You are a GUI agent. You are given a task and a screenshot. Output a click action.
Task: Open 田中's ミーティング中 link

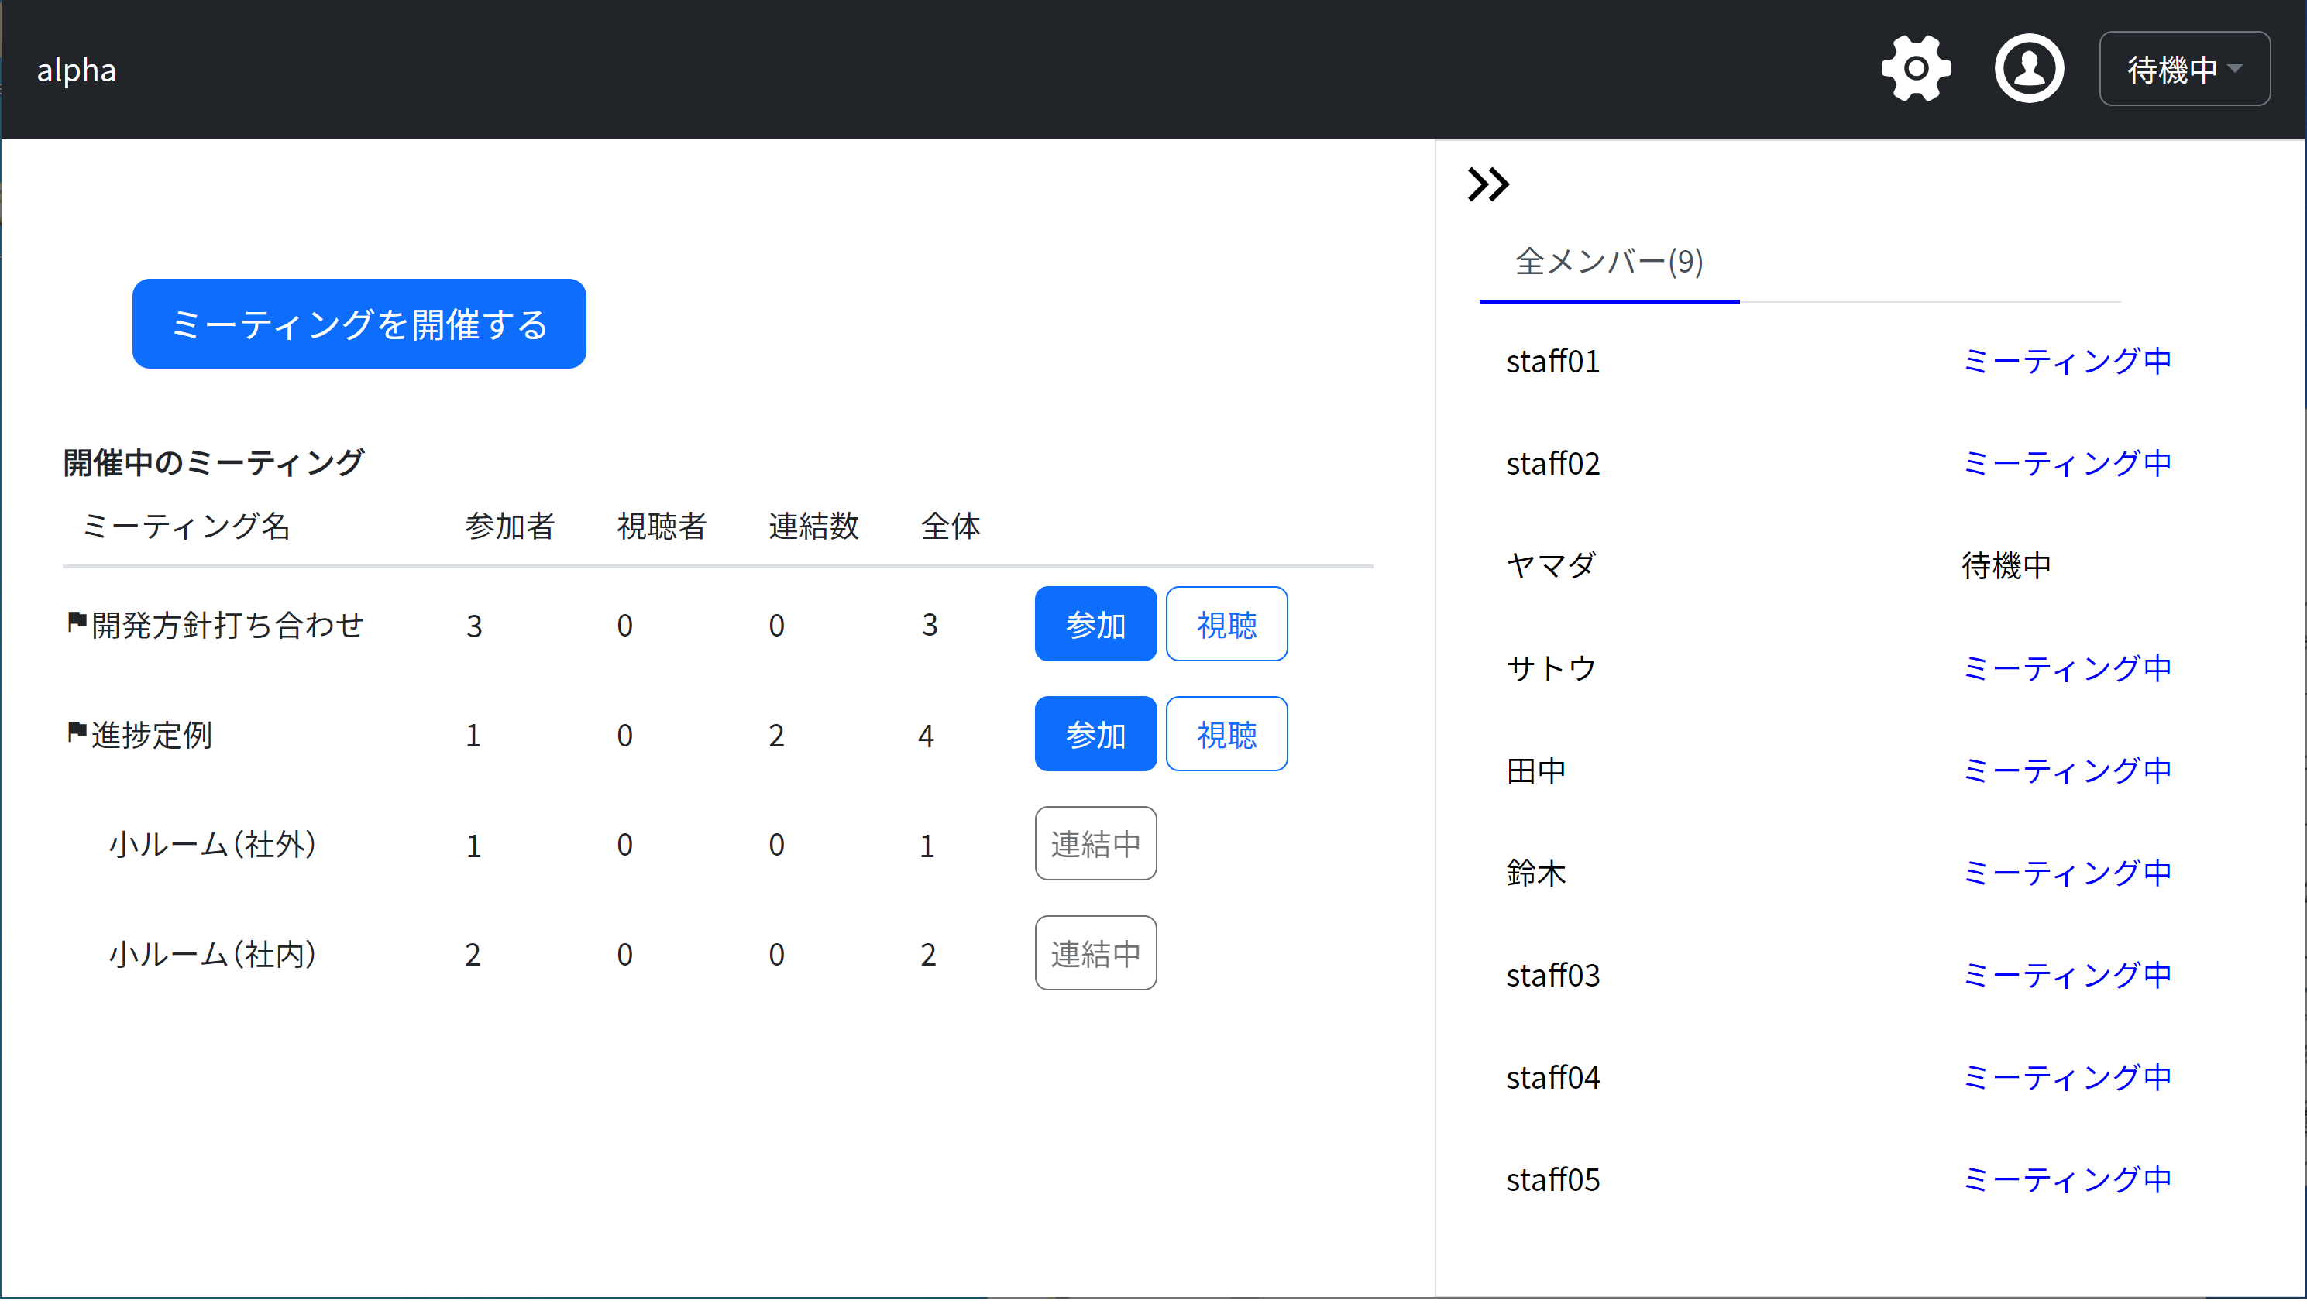coord(2066,771)
